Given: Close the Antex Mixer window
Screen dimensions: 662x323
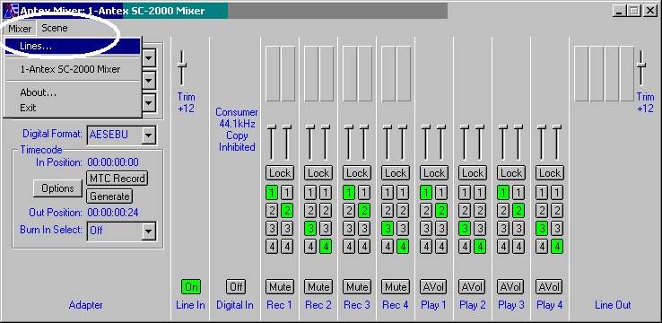Looking at the screenshot, I should coord(649,11).
